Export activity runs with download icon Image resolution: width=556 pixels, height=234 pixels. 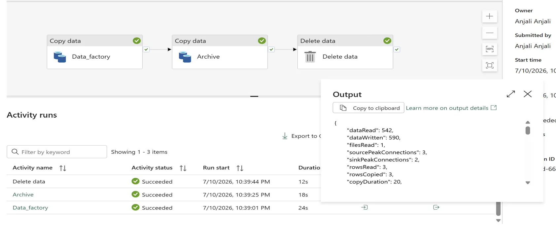285,136
